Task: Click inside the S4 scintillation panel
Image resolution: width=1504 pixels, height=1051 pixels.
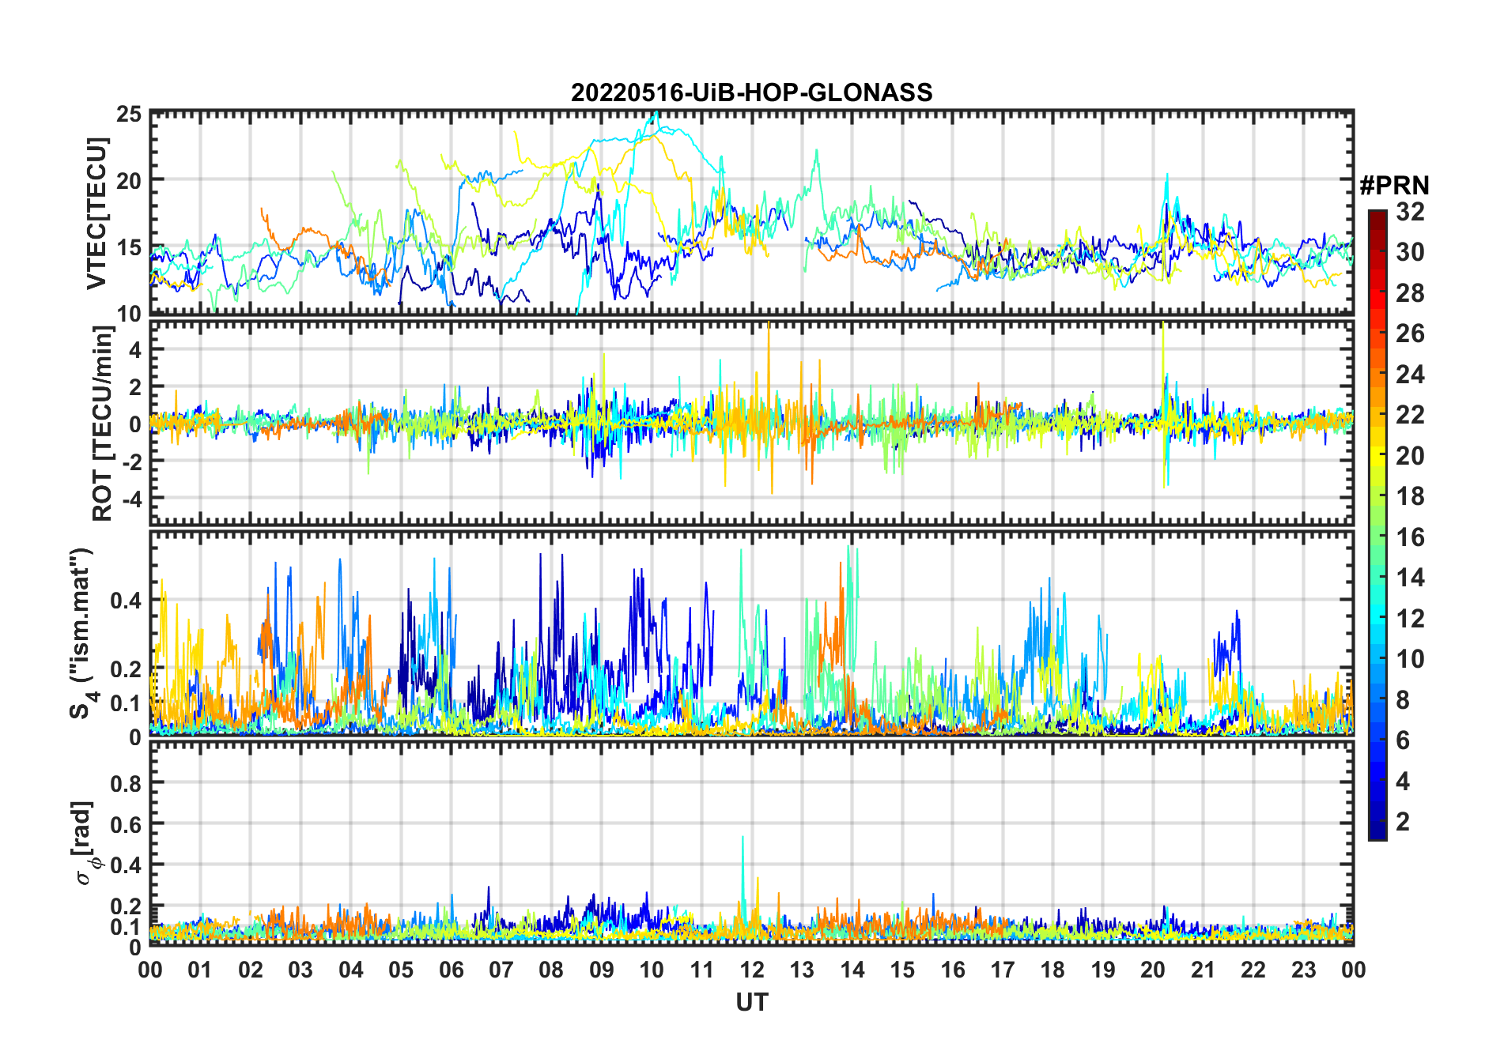Action: pos(752,633)
